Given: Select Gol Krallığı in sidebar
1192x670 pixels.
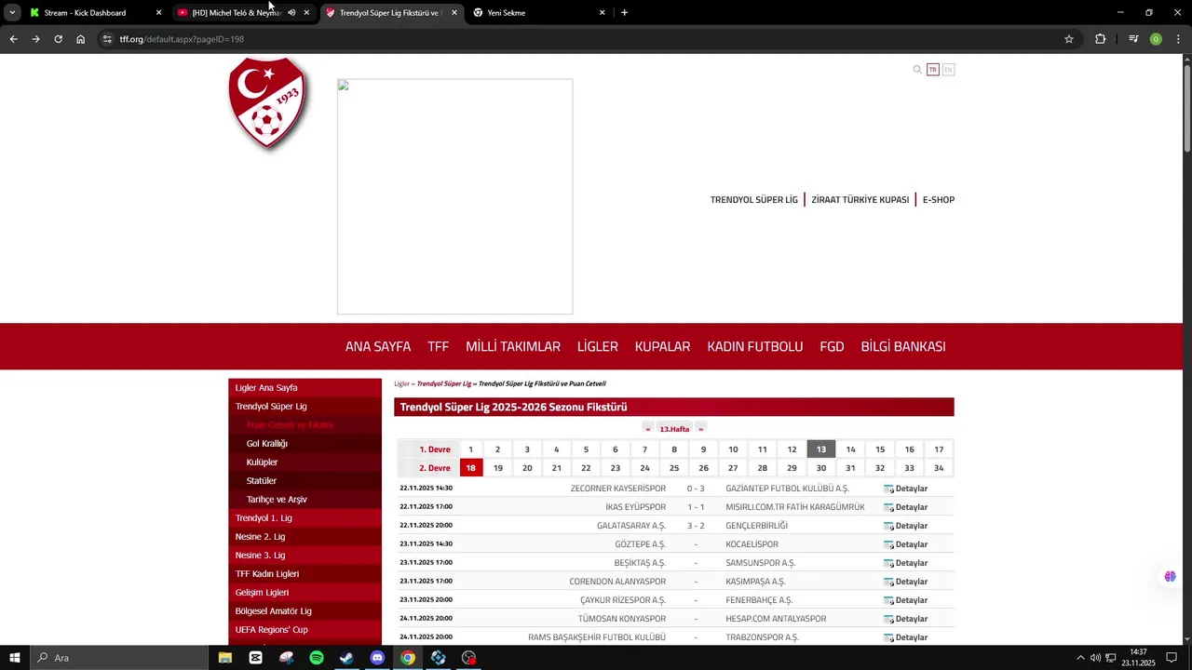Looking at the screenshot, I should point(305,444).
